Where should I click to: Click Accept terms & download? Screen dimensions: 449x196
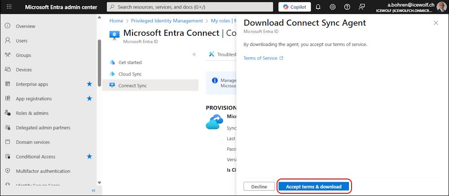(x=314, y=187)
